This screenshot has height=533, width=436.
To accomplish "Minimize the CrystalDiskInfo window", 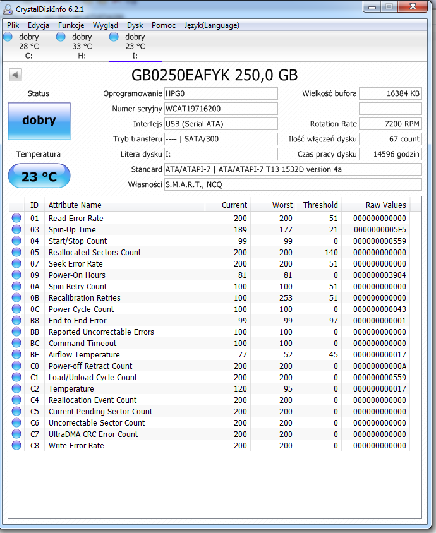I will point(372,7).
